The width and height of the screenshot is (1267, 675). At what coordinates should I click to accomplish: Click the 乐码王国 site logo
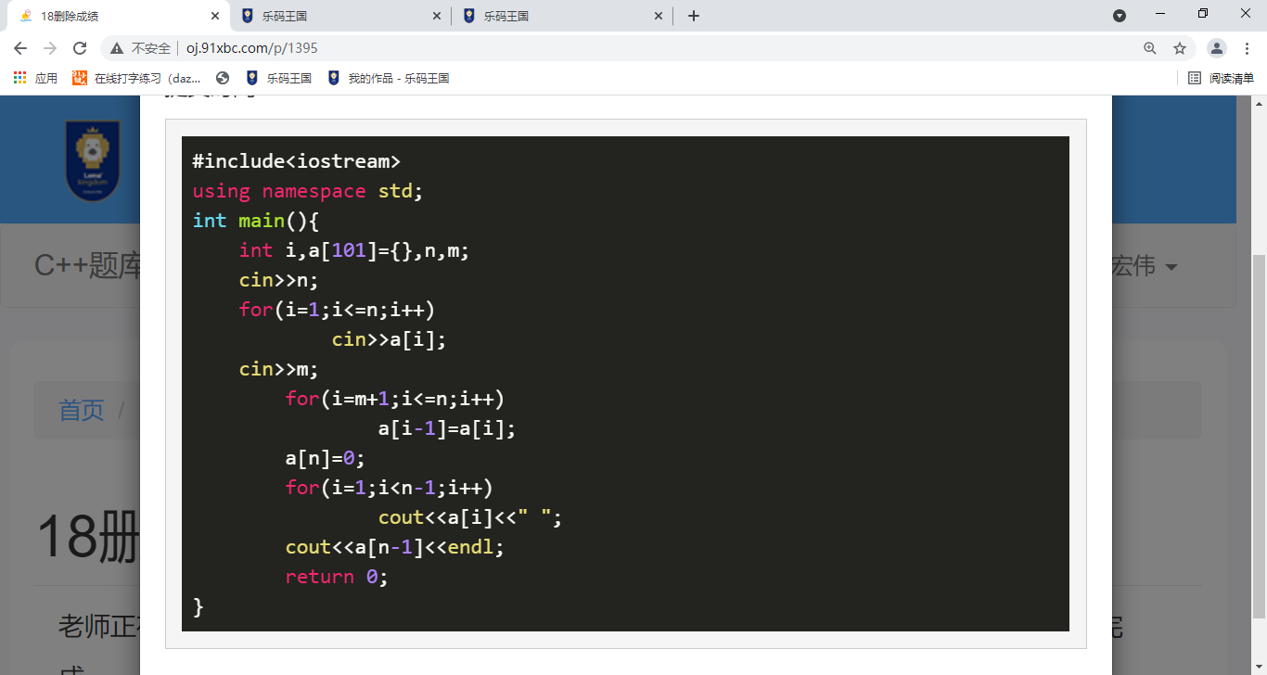(92, 160)
